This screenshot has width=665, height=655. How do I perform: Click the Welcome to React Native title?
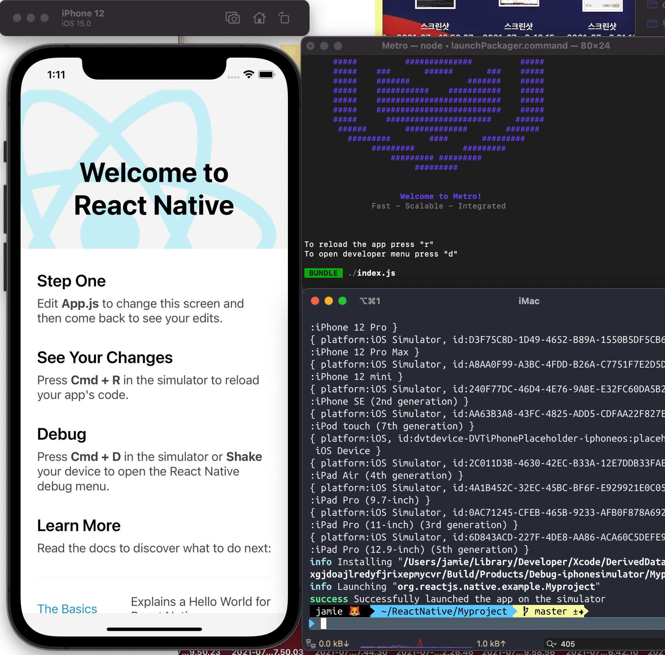point(154,189)
